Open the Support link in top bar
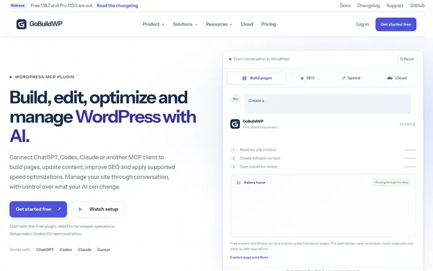The width and height of the screenshot is (433, 271). [395, 6]
